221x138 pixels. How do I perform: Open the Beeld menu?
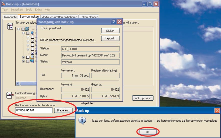[x=29, y=10]
